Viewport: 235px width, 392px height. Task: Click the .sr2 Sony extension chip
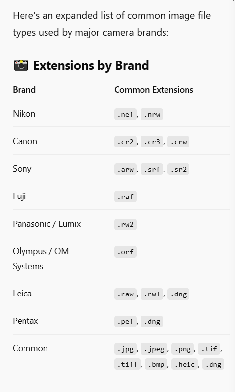point(178,169)
